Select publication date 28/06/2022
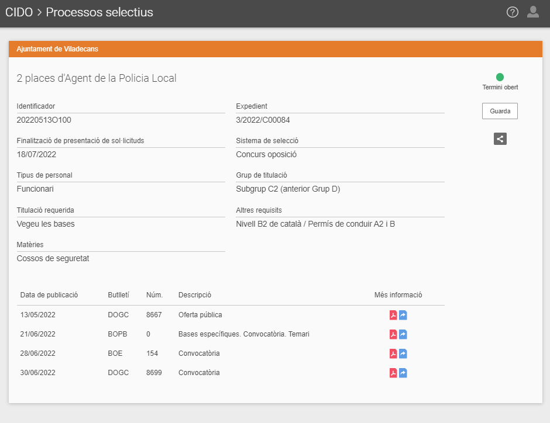 coord(38,353)
